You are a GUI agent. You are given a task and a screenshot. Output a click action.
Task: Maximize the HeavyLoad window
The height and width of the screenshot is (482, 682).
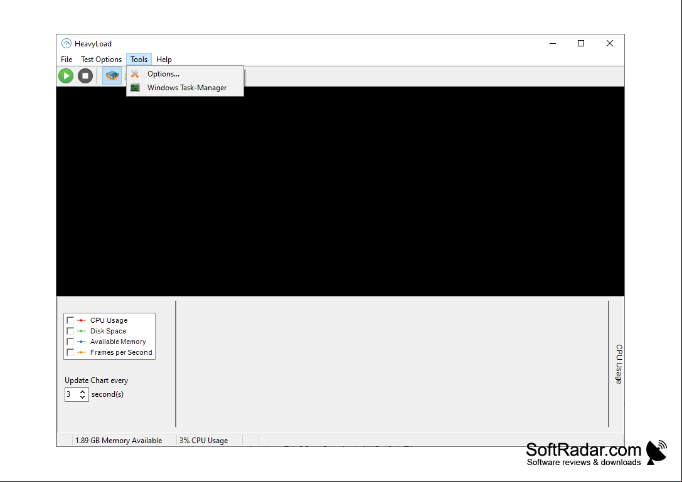(581, 43)
